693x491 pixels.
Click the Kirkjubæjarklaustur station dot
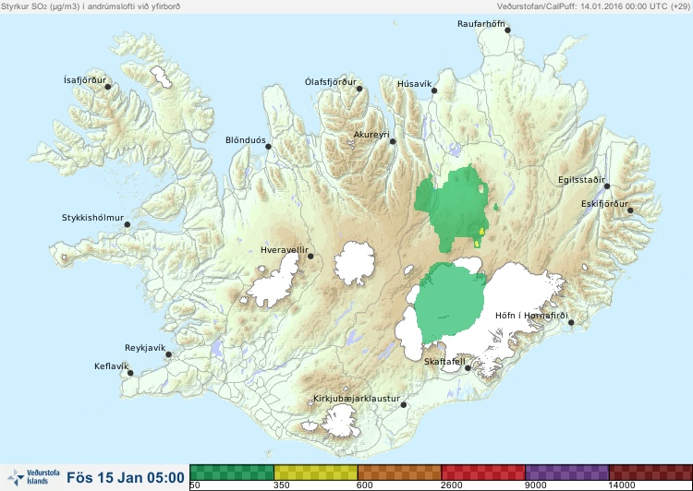[403, 405]
